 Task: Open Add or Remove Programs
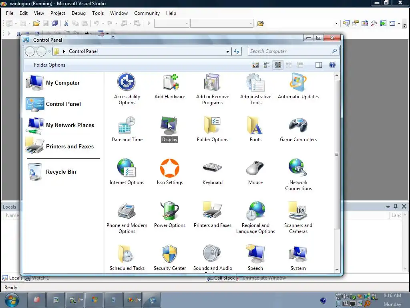tap(212, 89)
